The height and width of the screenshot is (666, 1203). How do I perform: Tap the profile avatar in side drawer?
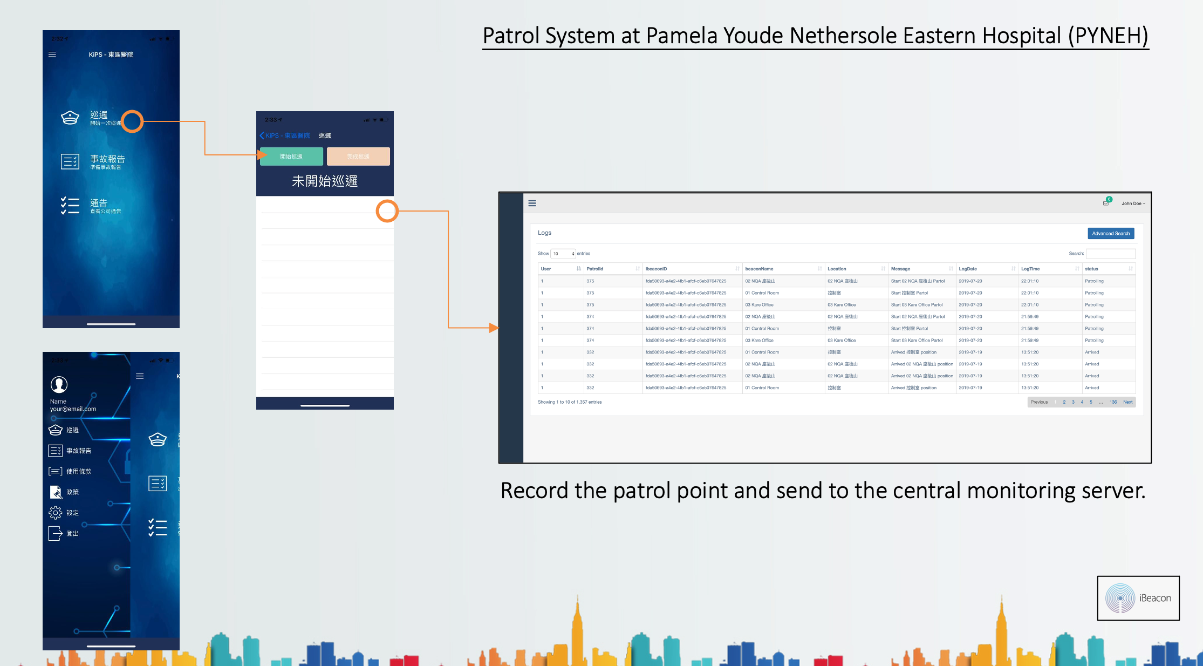tap(59, 385)
